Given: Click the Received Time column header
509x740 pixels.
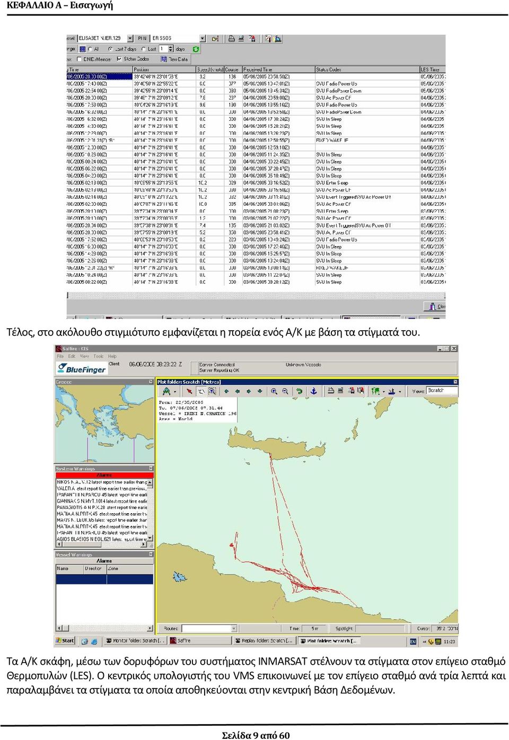Looking at the screenshot, I should 278,69.
